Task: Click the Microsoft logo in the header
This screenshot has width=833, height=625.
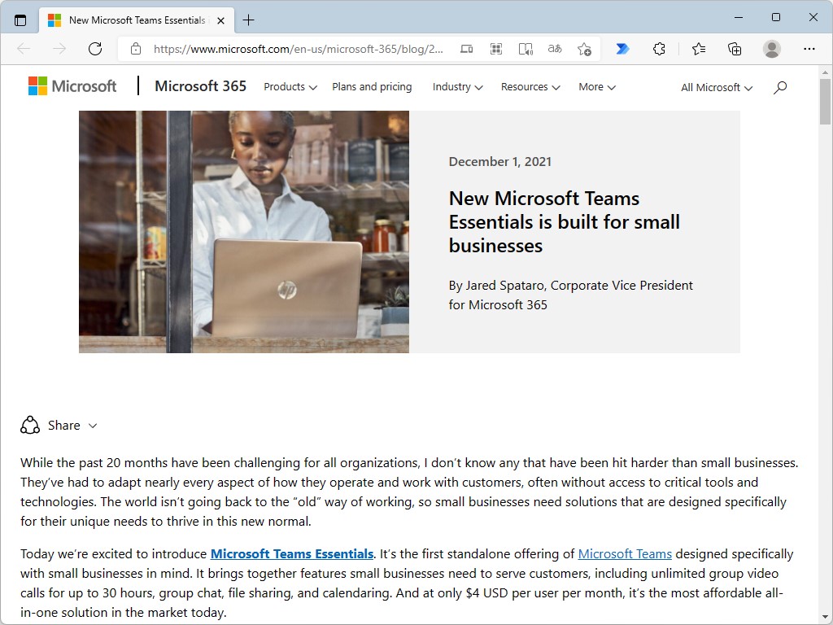Action: [72, 85]
